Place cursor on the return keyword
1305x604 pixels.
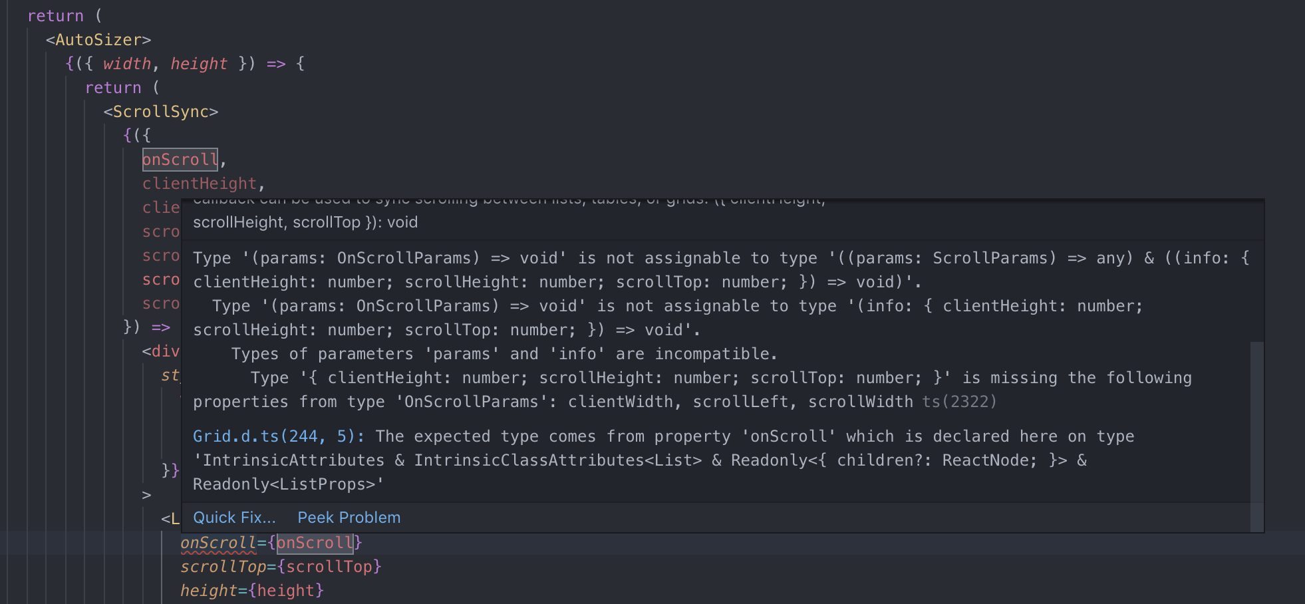tap(56, 15)
